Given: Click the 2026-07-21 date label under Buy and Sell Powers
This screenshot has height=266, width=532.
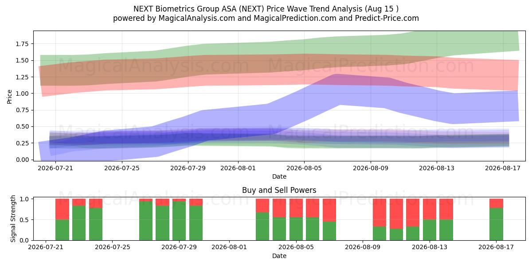Looking at the screenshot, I should (46, 247).
